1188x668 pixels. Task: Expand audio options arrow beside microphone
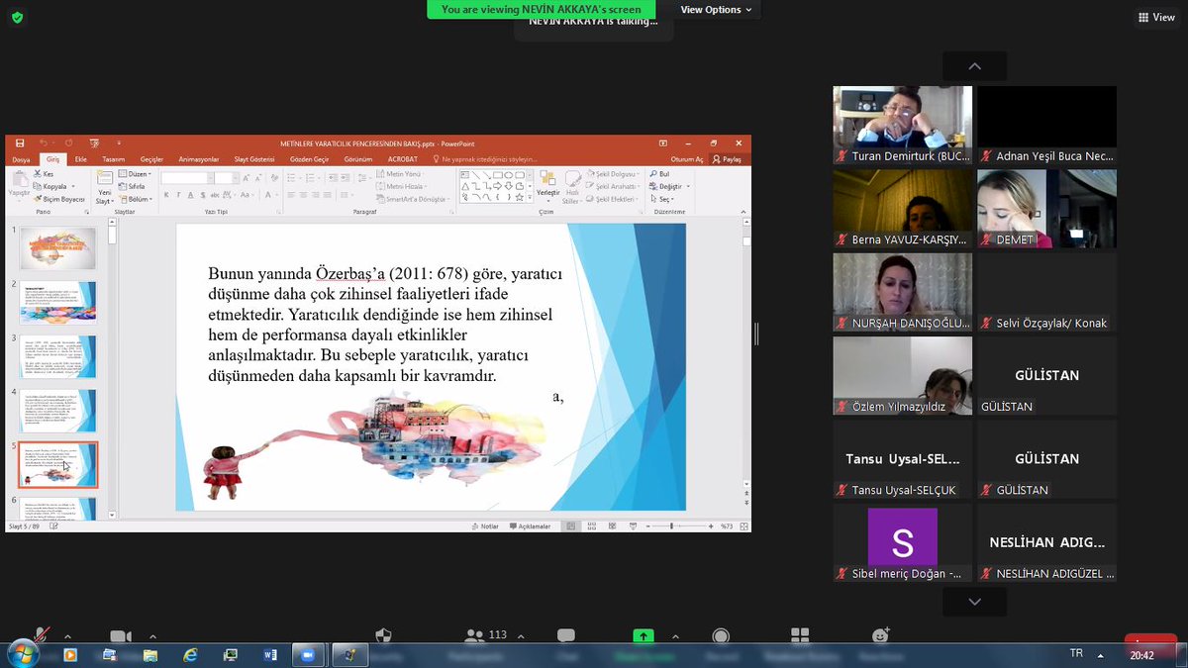[x=67, y=636]
